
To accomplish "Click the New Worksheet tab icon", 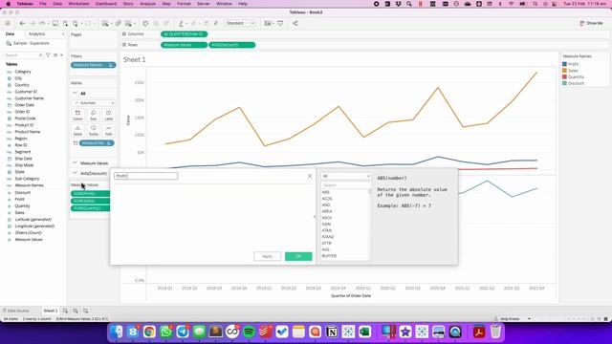I will pyautogui.click(x=65, y=311).
